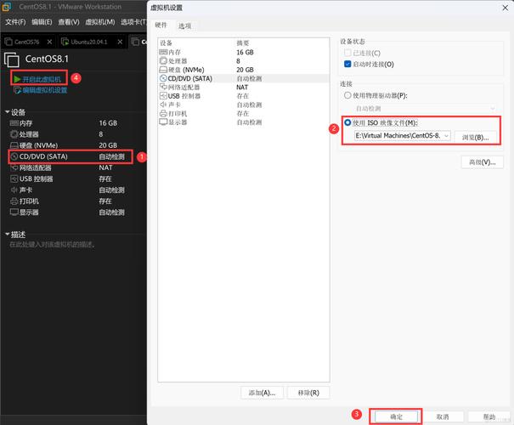
Task: Click the network adapter icon in settings dialog list
Action: point(163,87)
